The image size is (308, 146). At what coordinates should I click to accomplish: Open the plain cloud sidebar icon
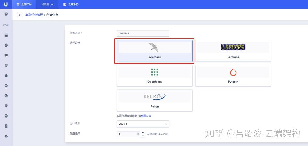6,76
